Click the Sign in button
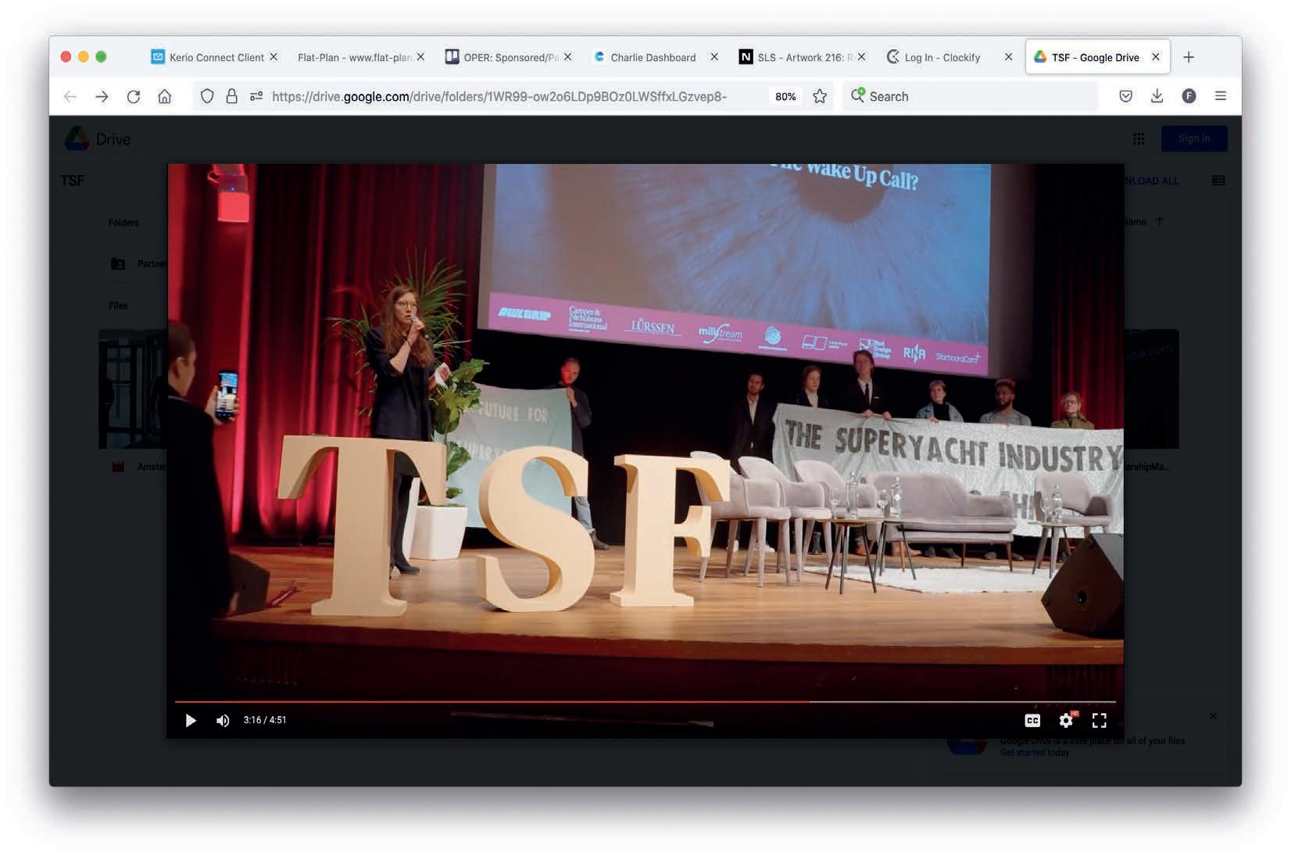 pyautogui.click(x=1194, y=138)
